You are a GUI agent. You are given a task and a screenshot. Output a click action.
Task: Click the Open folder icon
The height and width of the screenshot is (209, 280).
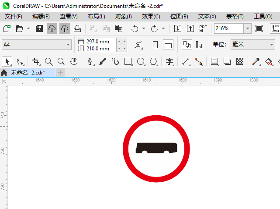20,28
